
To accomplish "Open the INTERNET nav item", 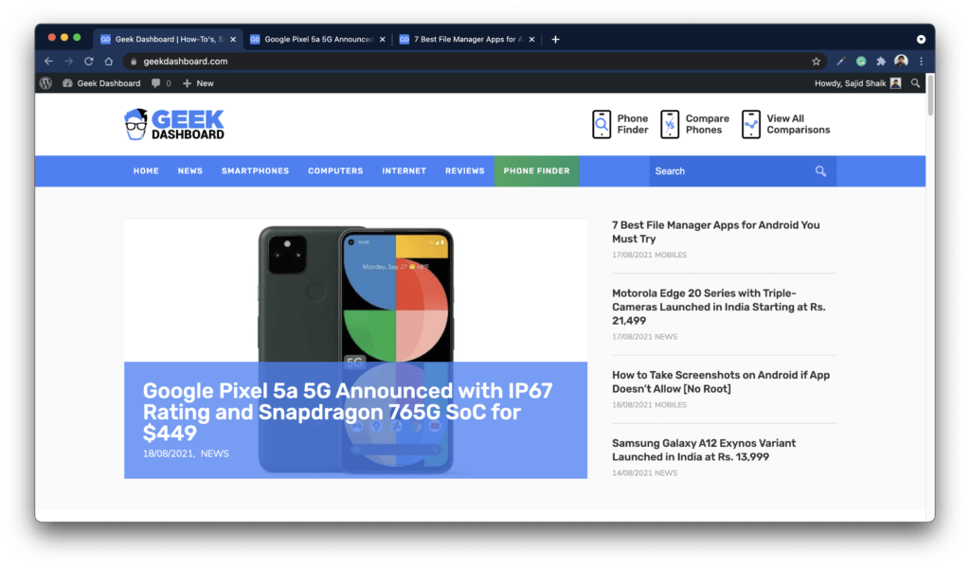I will (404, 171).
